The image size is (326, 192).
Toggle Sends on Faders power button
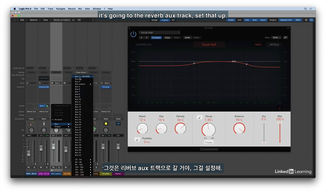pyautogui.click(x=73, y=20)
